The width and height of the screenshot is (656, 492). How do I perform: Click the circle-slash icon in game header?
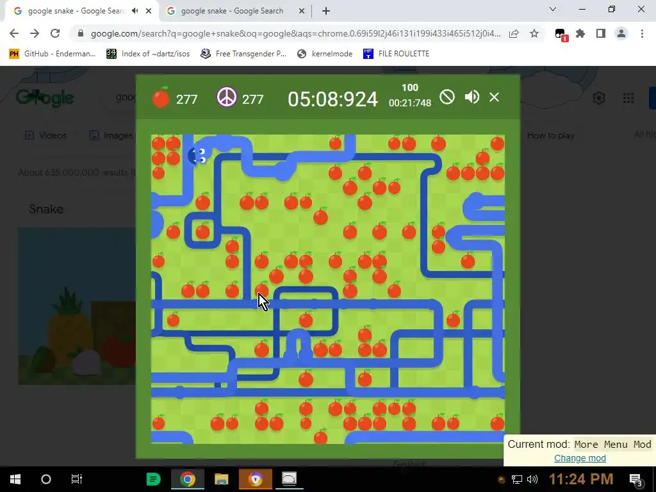click(447, 97)
